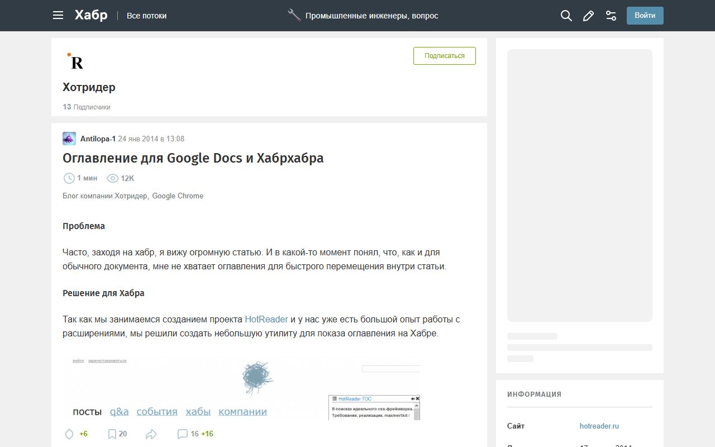This screenshot has width=715, height=447.
Task: Open the search magnifier icon
Action: pos(566,16)
